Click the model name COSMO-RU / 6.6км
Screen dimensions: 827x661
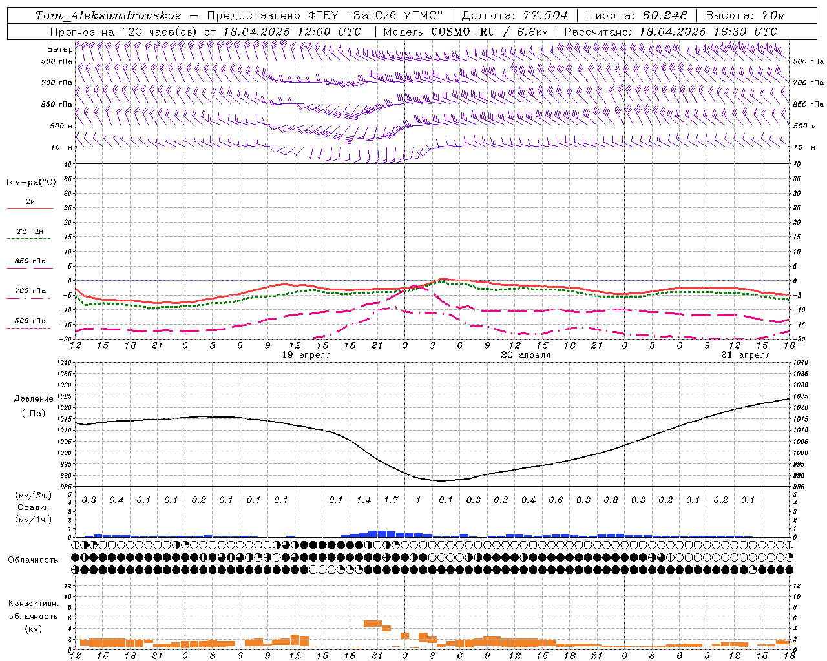[x=490, y=31]
